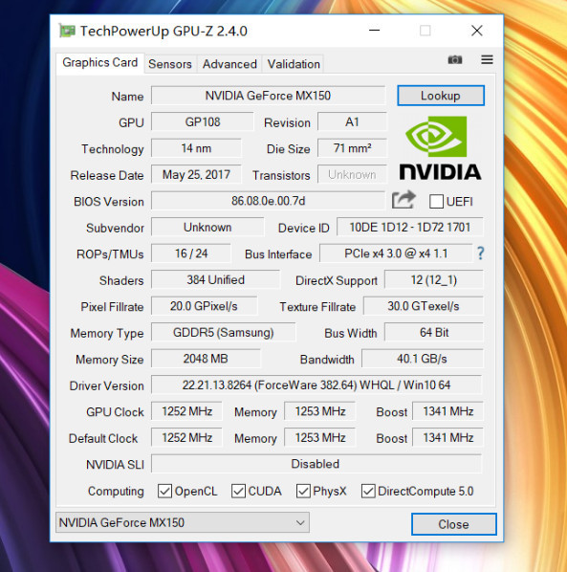The height and width of the screenshot is (572, 567).
Task: Switch to the Graphics Card tab
Action: [99, 63]
